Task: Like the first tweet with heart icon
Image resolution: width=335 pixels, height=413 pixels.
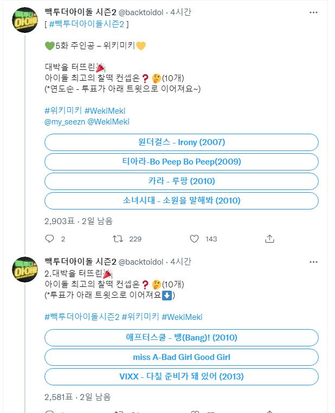Action: tap(194, 239)
